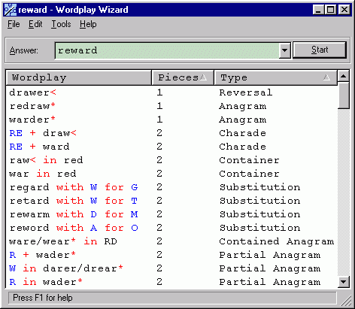Viewport: 355px width, 309px height.
Task: Click the Start button
Action: coord(320,50)
